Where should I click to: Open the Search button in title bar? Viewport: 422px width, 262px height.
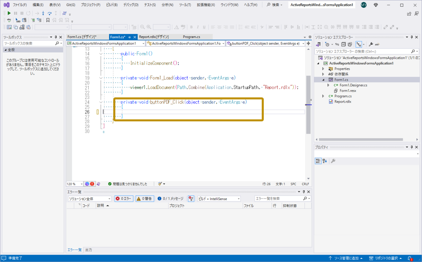[274, 5]
